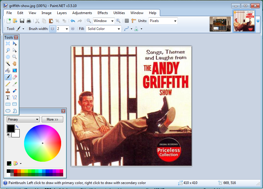Screen dimensions: 263x189
Task: Click the black primary color swatch
Action: 11,128
